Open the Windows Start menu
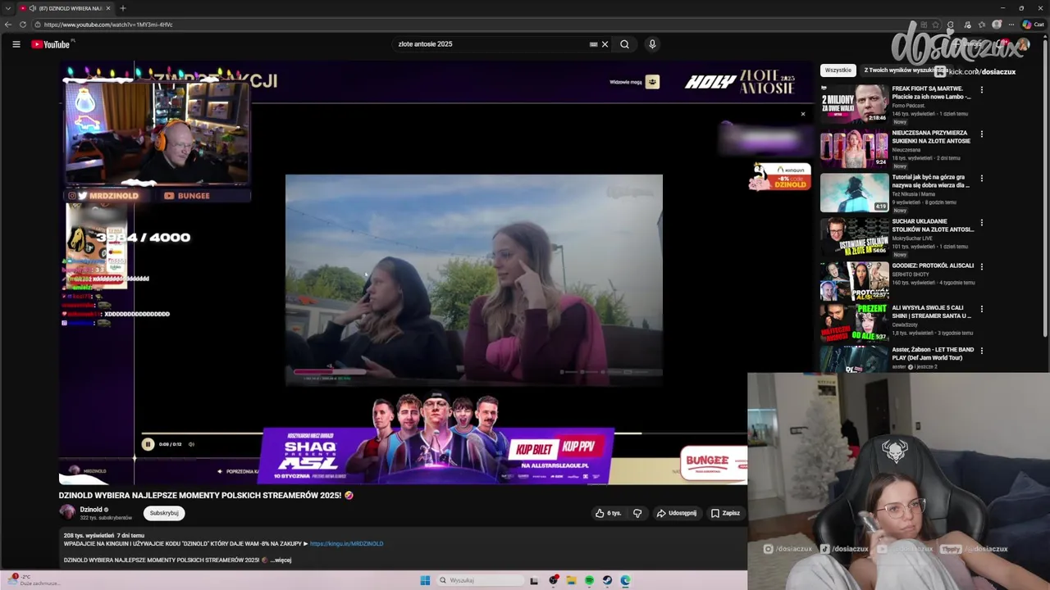The width and height of the screenshot is (1050, 590). 425,580
